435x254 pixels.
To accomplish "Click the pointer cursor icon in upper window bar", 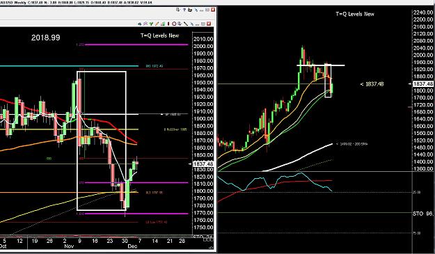I will (178, 10).
